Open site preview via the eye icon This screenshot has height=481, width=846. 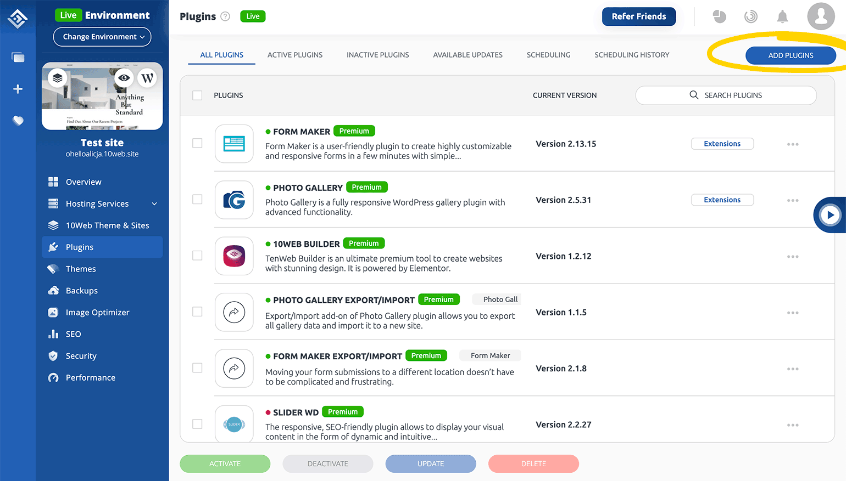[x=124, y=78]
